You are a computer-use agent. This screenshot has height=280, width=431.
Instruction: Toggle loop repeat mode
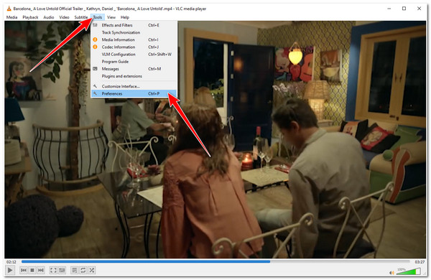[x=83, y=271]
